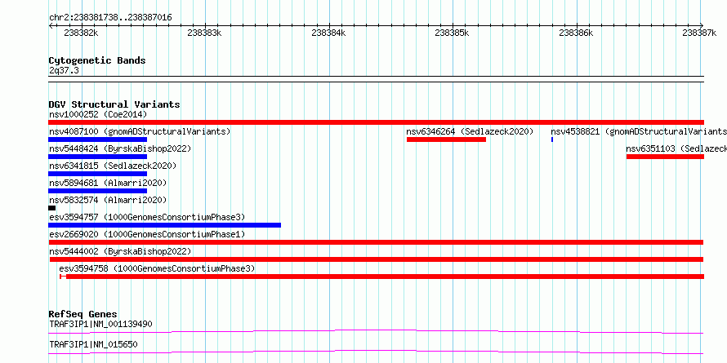Select the red bar for nsv1000252
The image size is (727, 363).
coord(376,122)
